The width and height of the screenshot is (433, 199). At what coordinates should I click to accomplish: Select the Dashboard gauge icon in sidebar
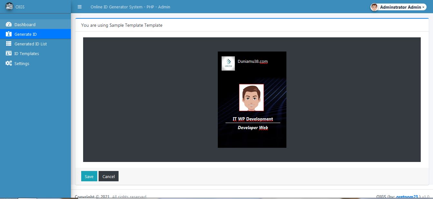click(9, 24)
